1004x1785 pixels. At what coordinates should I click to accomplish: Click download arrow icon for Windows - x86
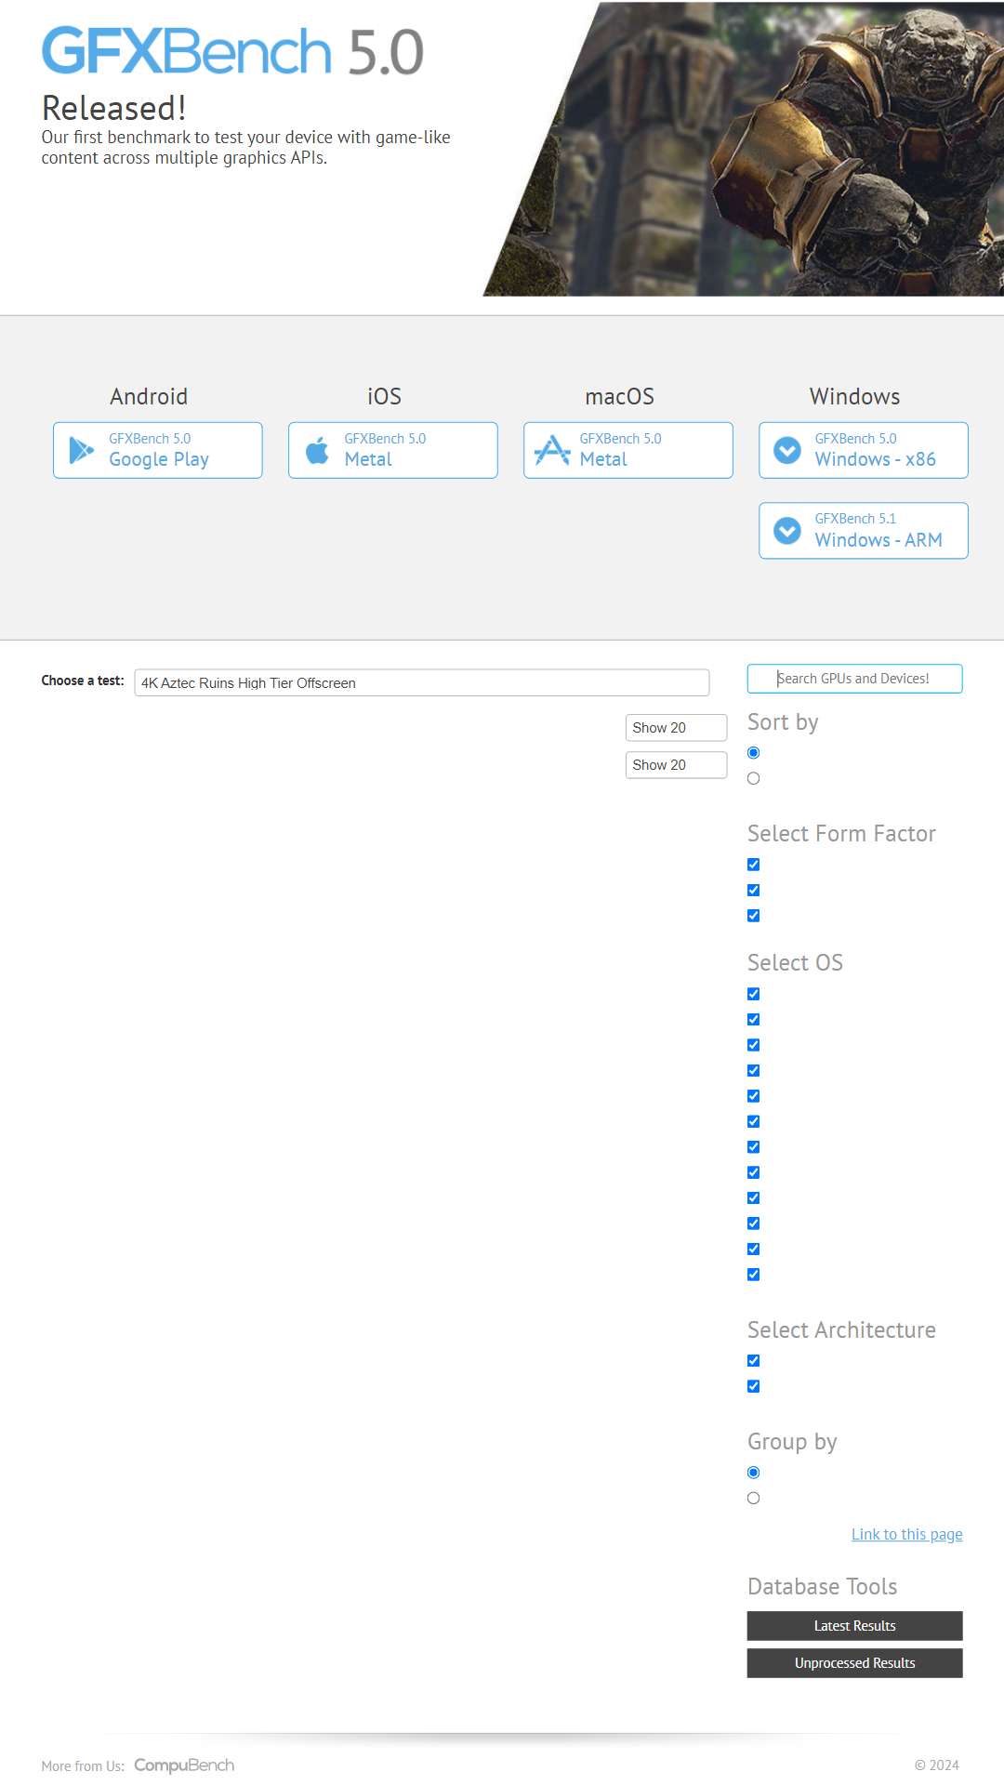pyautogui.click(x=787, y=450)
